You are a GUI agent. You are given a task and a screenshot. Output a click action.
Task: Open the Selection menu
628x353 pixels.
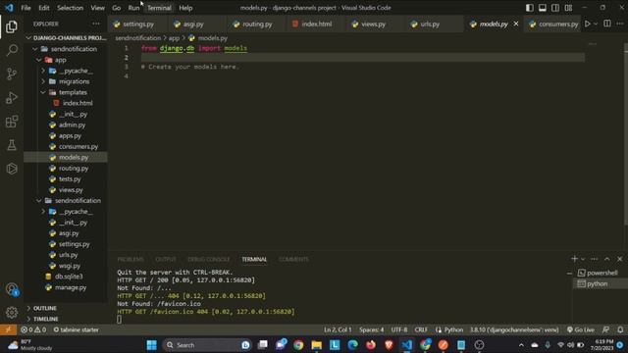(x=70, y=8)
